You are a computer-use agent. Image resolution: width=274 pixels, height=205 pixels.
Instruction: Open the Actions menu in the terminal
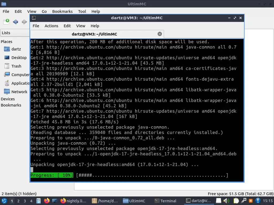[51, 26]
